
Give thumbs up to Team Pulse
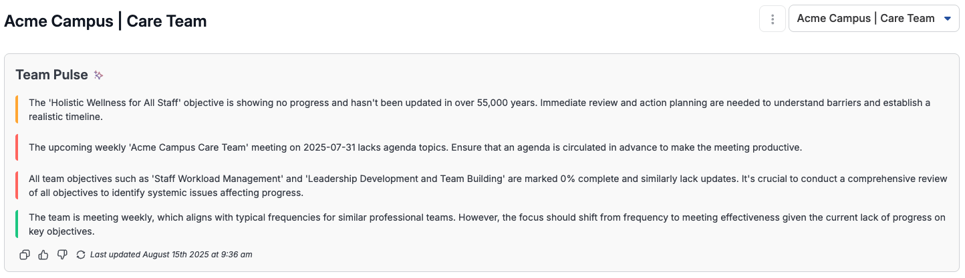click(x=43, y=255)
